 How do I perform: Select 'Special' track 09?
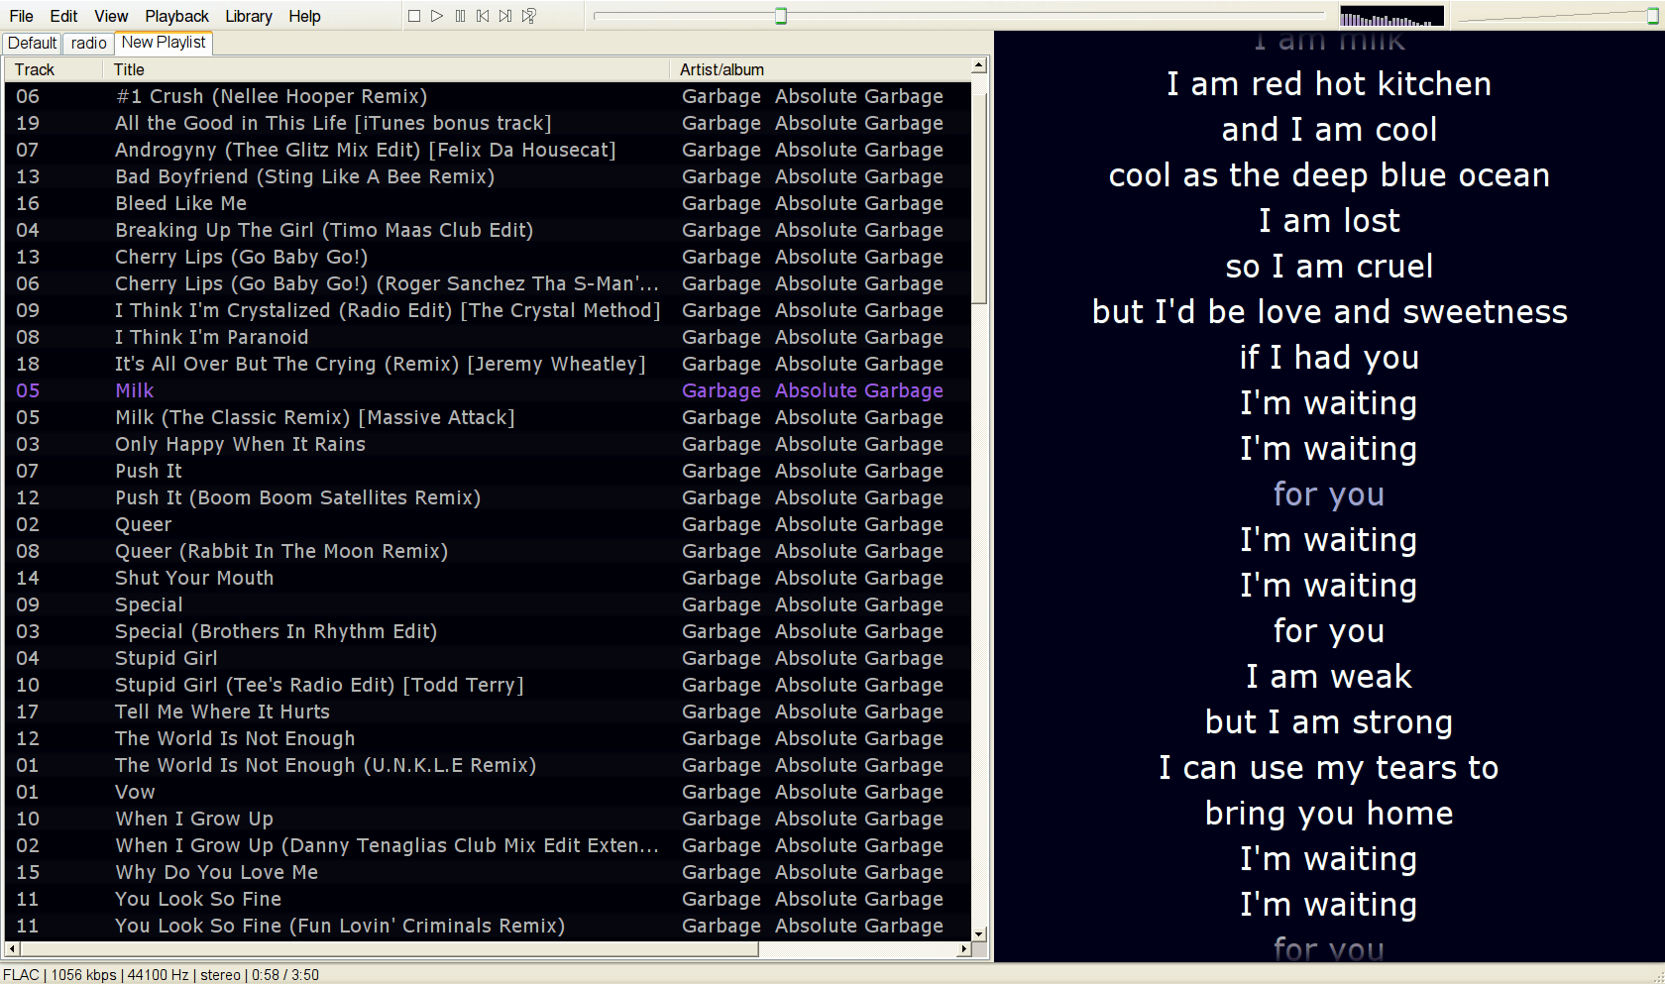488,604
